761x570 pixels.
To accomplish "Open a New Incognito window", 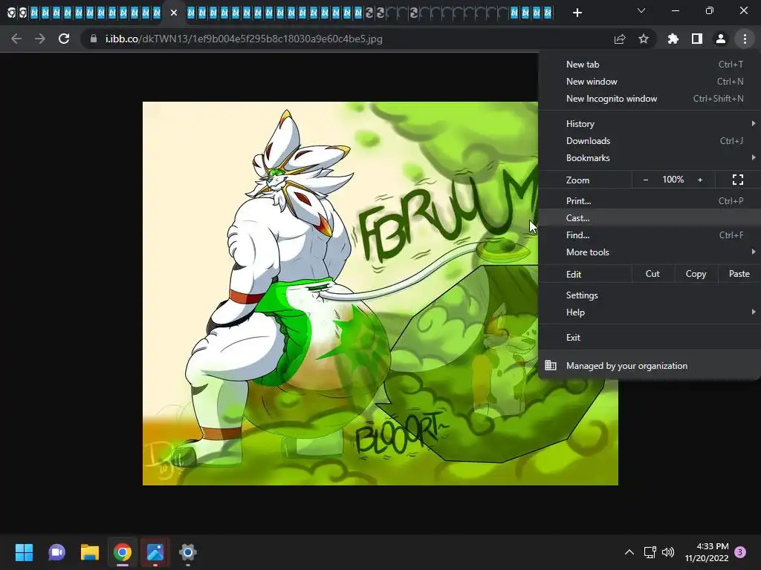I will 650,99.
